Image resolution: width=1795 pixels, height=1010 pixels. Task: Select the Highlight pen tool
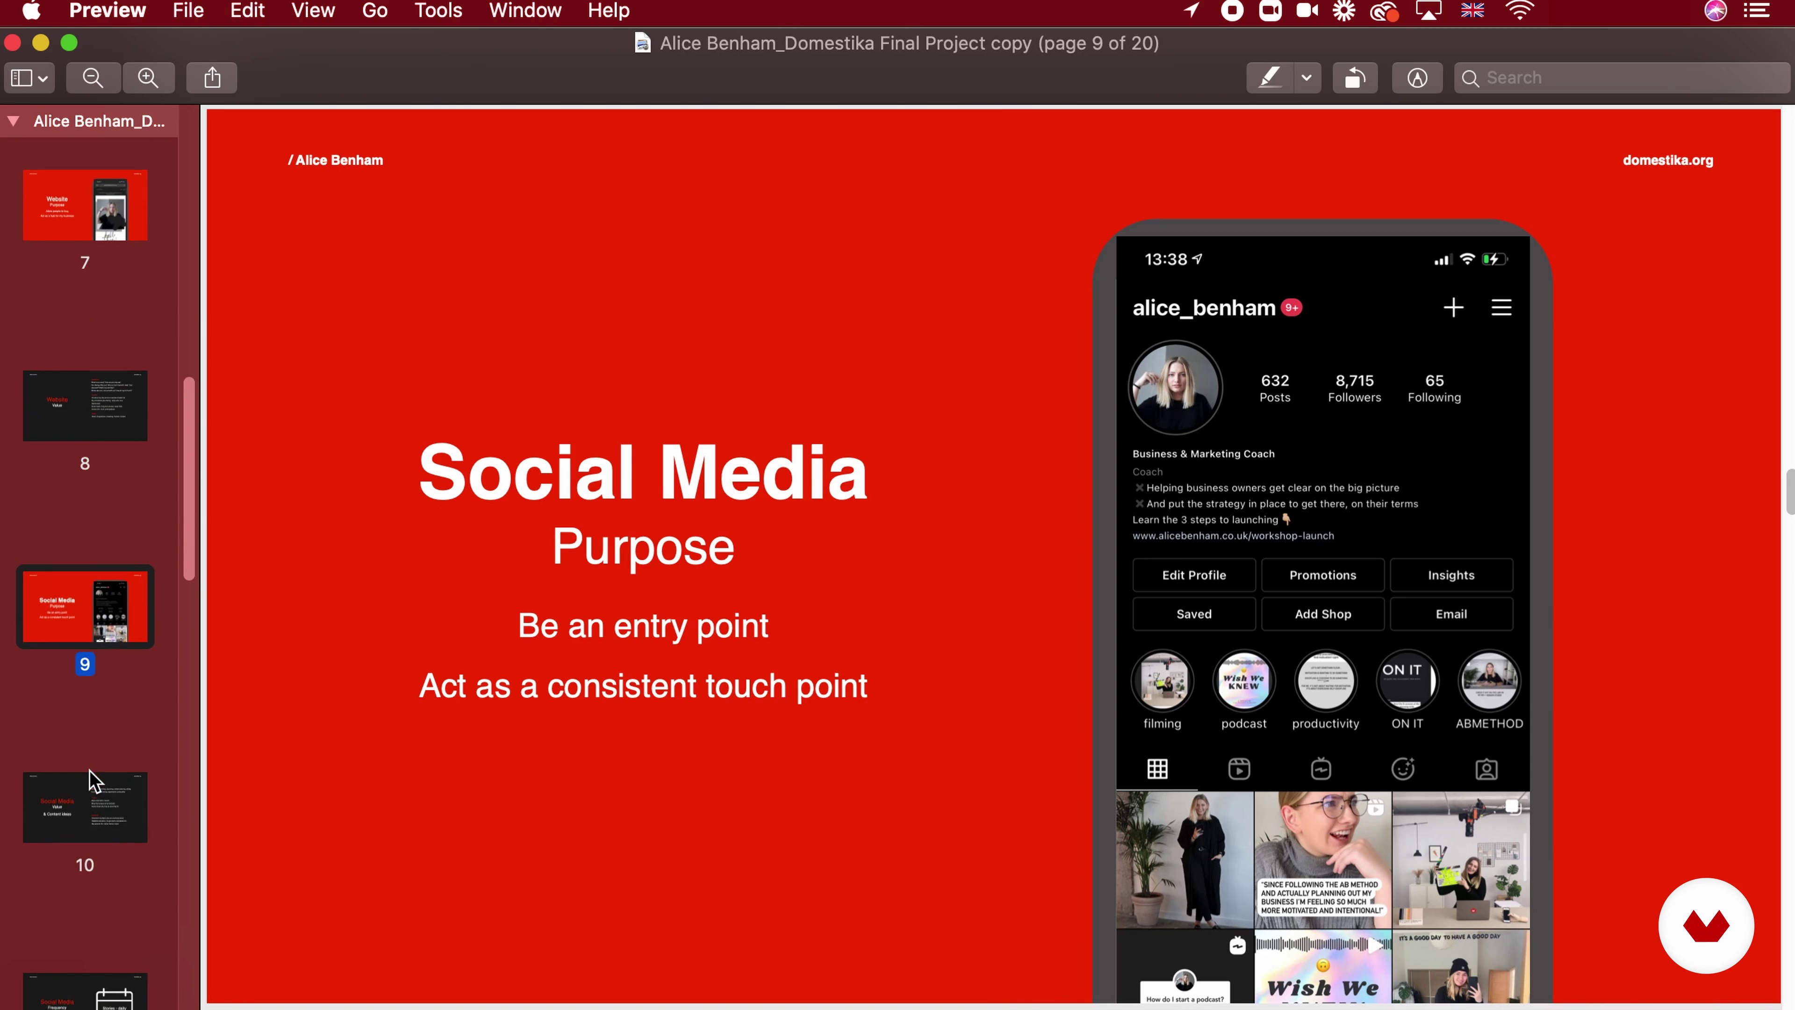1270,77
